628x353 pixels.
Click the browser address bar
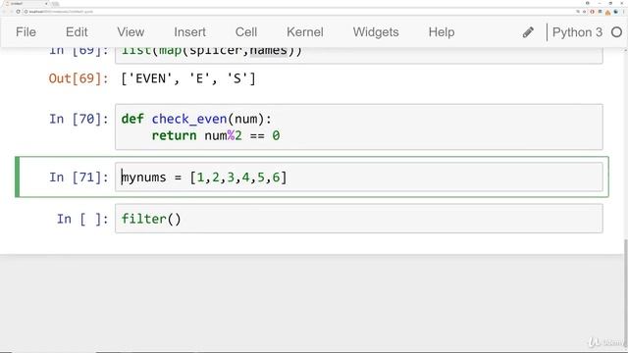[x=298, y=12]
